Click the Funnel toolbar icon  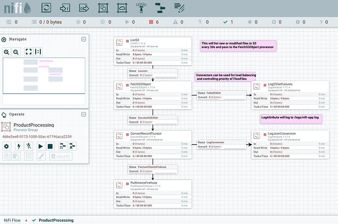(141, 8)
